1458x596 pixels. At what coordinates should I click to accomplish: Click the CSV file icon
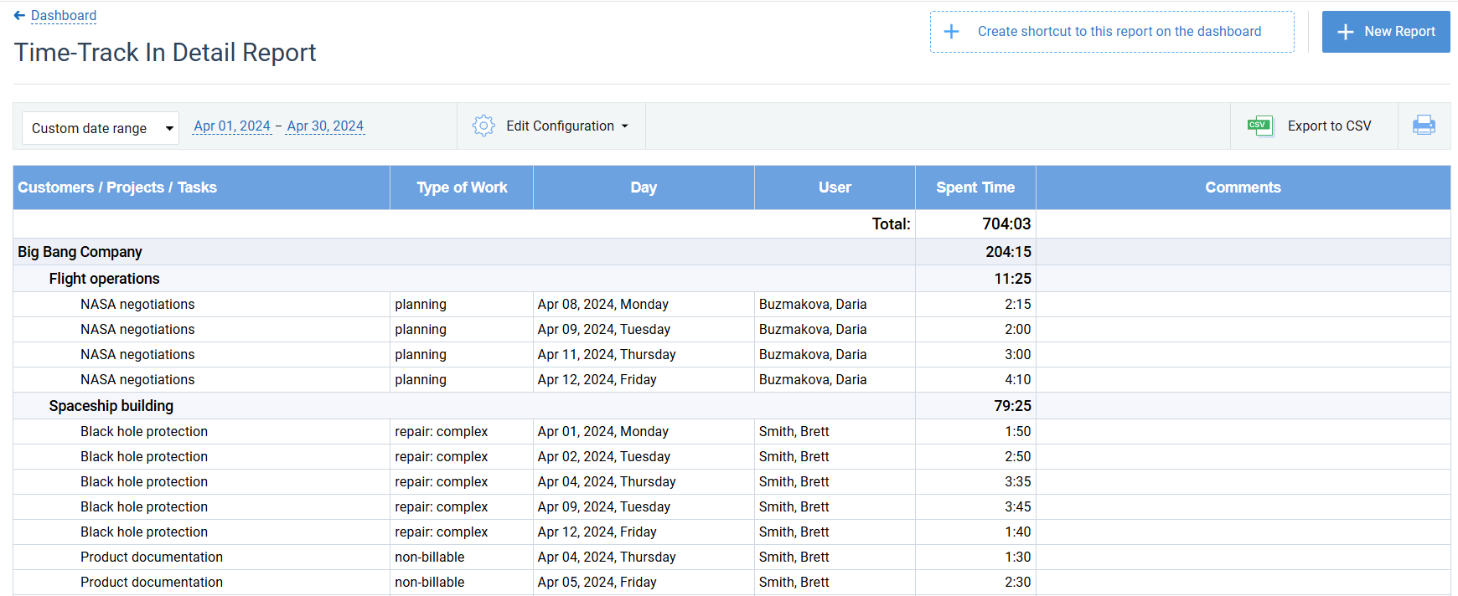pyautogui.click(x=1259, y=126)
